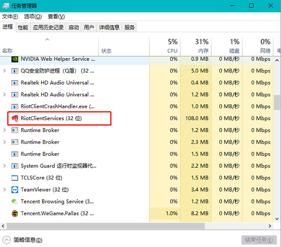
Task: Switch to the 用户 tab
Action: pos(89,28)
